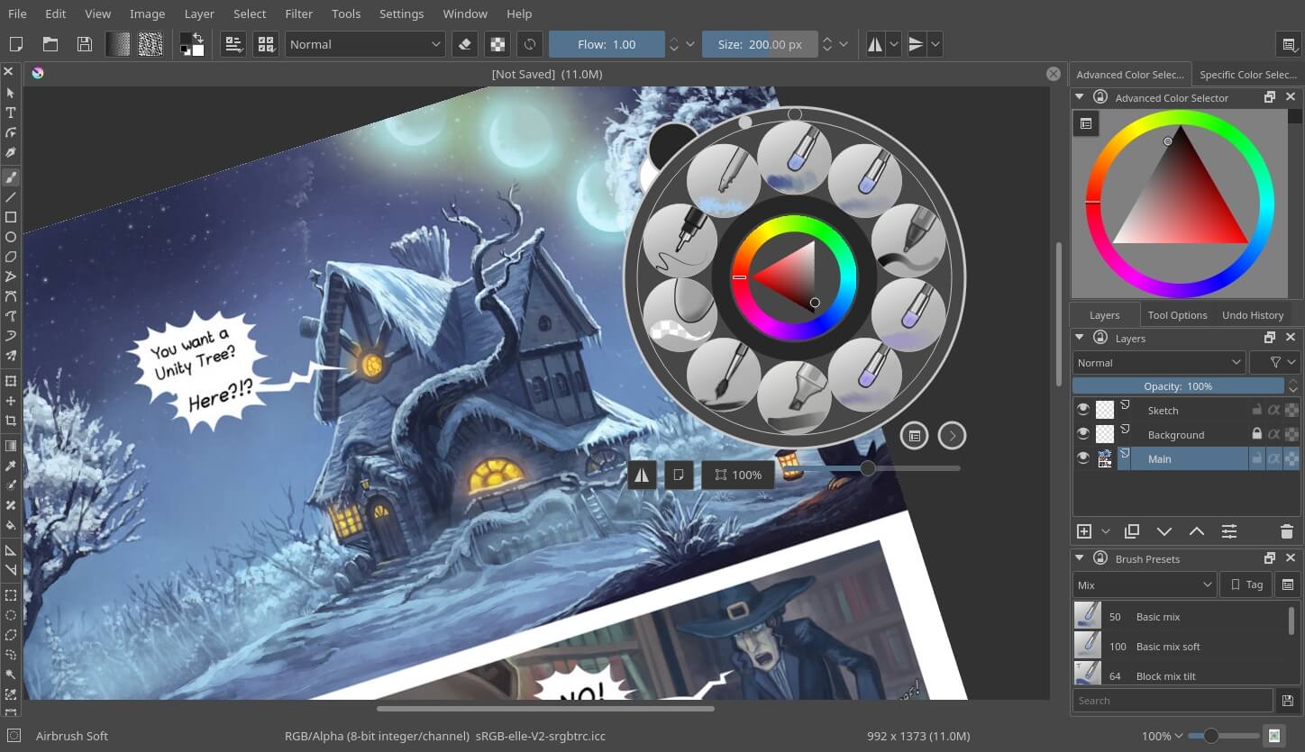
Task: Click the horizontal mirror icon in the toolbar
Action: point(875,43)
